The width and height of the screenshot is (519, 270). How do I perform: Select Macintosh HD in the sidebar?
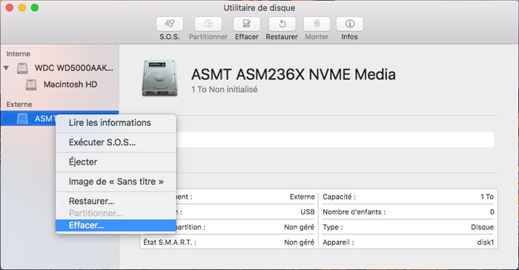[59, 85]
